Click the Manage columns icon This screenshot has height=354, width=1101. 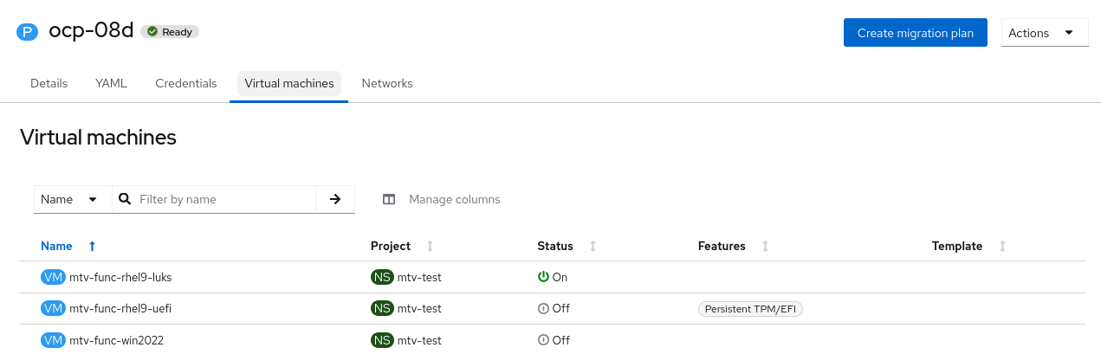tap(390, 199)
